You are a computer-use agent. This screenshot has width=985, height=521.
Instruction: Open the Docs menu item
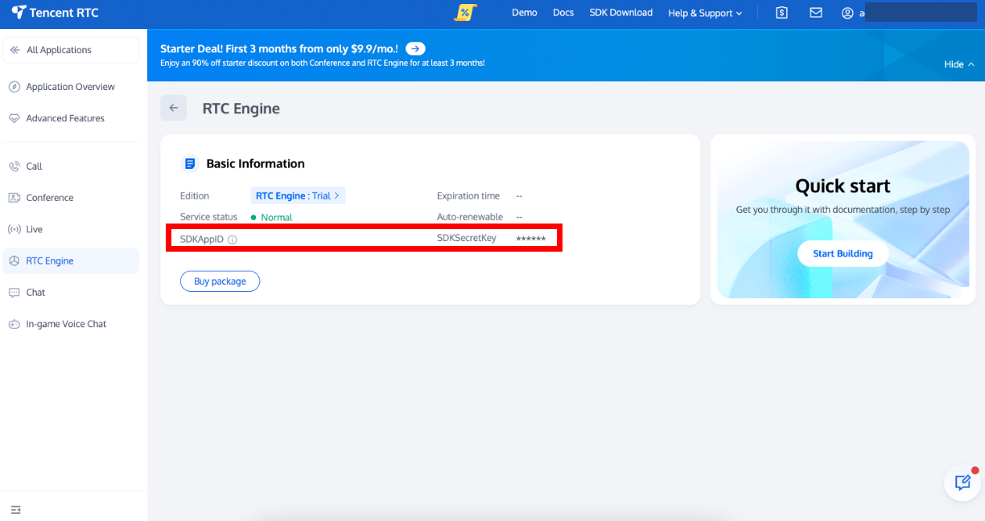(x=563, y=13)
